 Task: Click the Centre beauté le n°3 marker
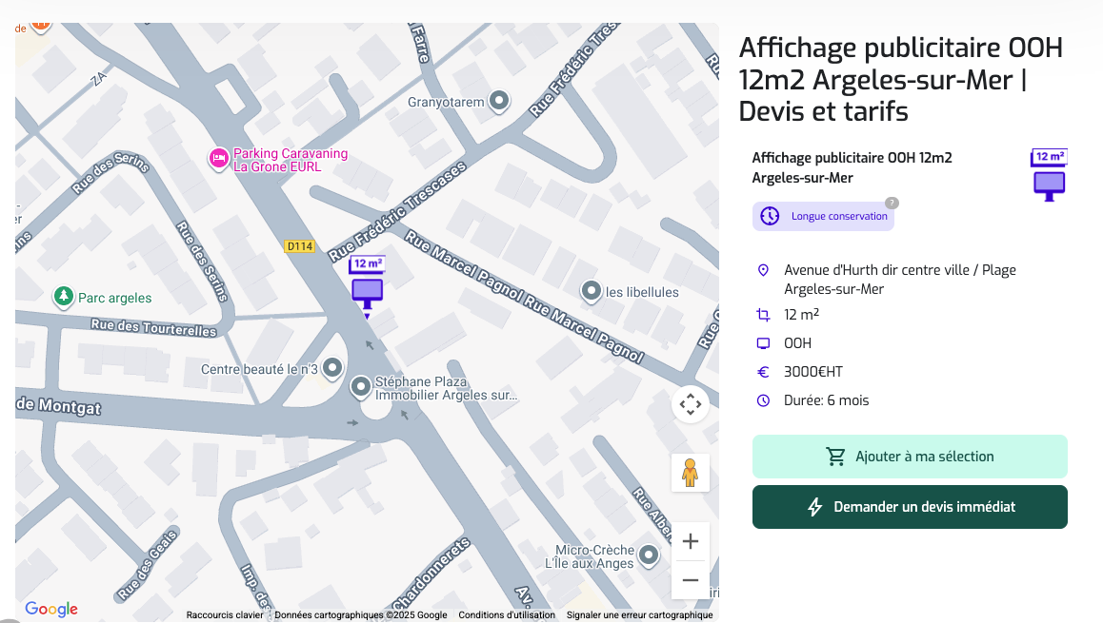point(331,368)
